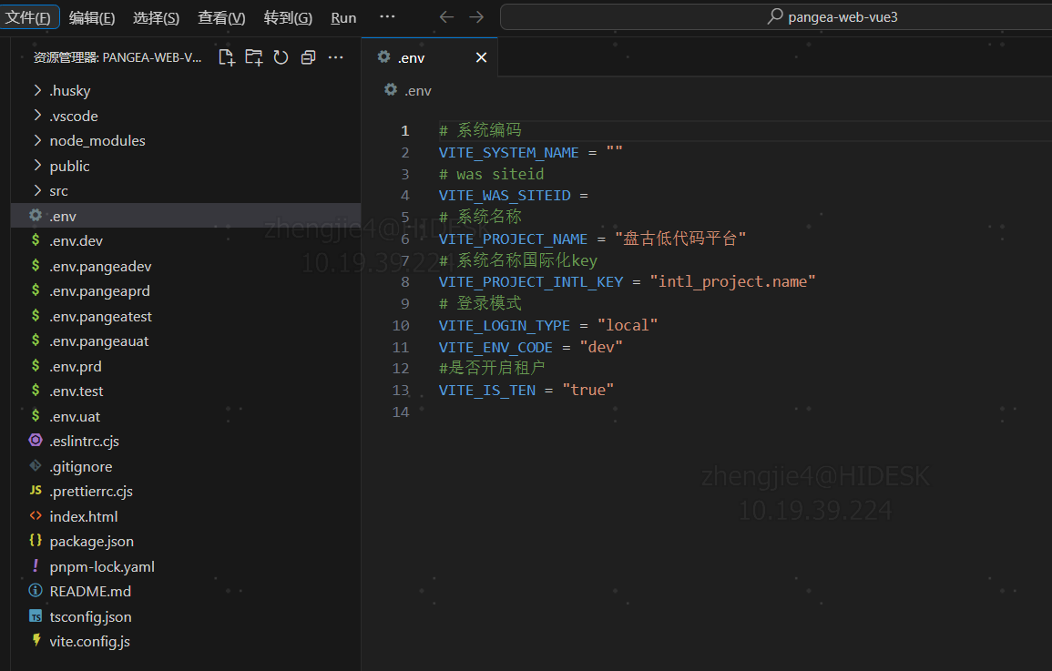
Task: Click the New File icon in explorer header
Action: coord(227,57)
